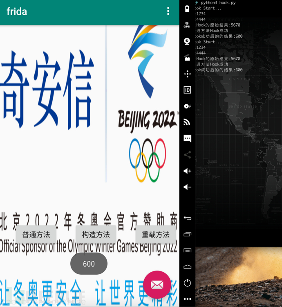Click the Olympic rings image
This screenshot has width=282, height=307.
(148, 160)
